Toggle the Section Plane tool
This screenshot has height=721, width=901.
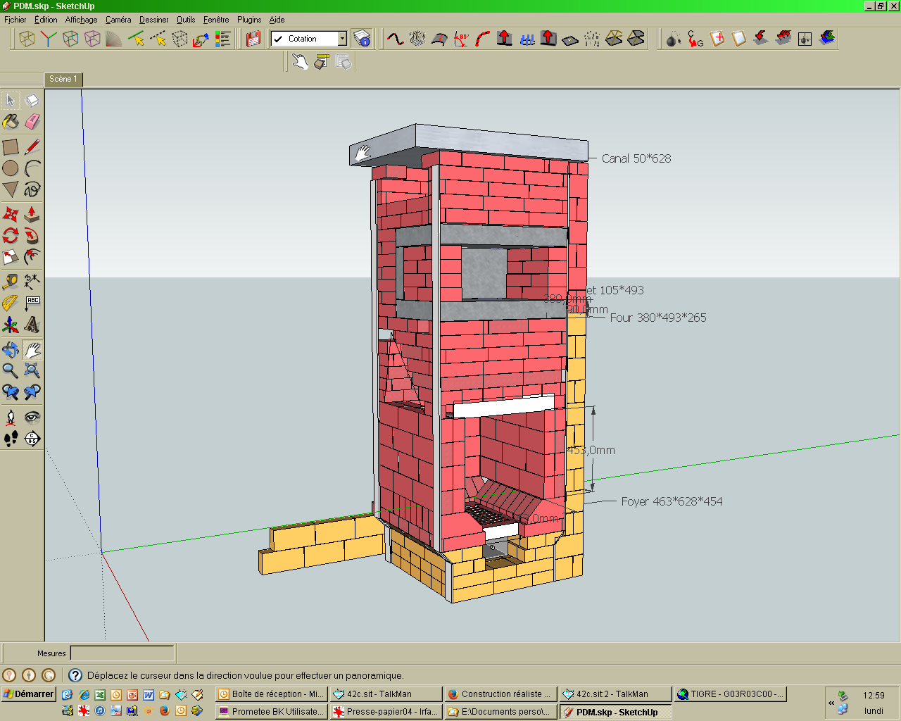[x=32, y=439]
